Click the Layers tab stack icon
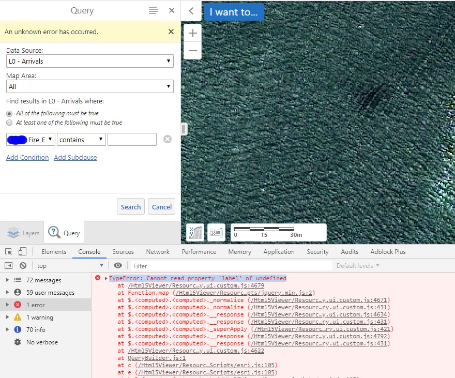 coord(13,233)
